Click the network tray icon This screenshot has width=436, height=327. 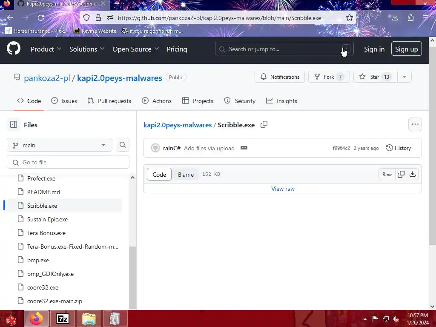tap(386, 319)
